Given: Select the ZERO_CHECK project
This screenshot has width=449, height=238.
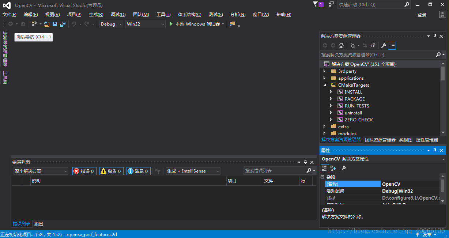Looking at the screenshot, I should click(359, 120).
